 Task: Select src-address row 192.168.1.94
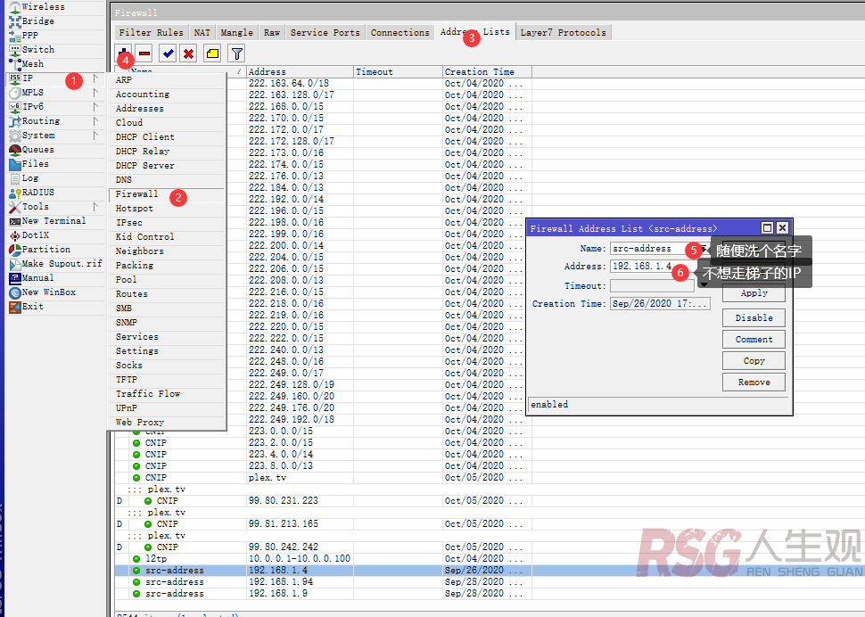(x=324, y=581)
